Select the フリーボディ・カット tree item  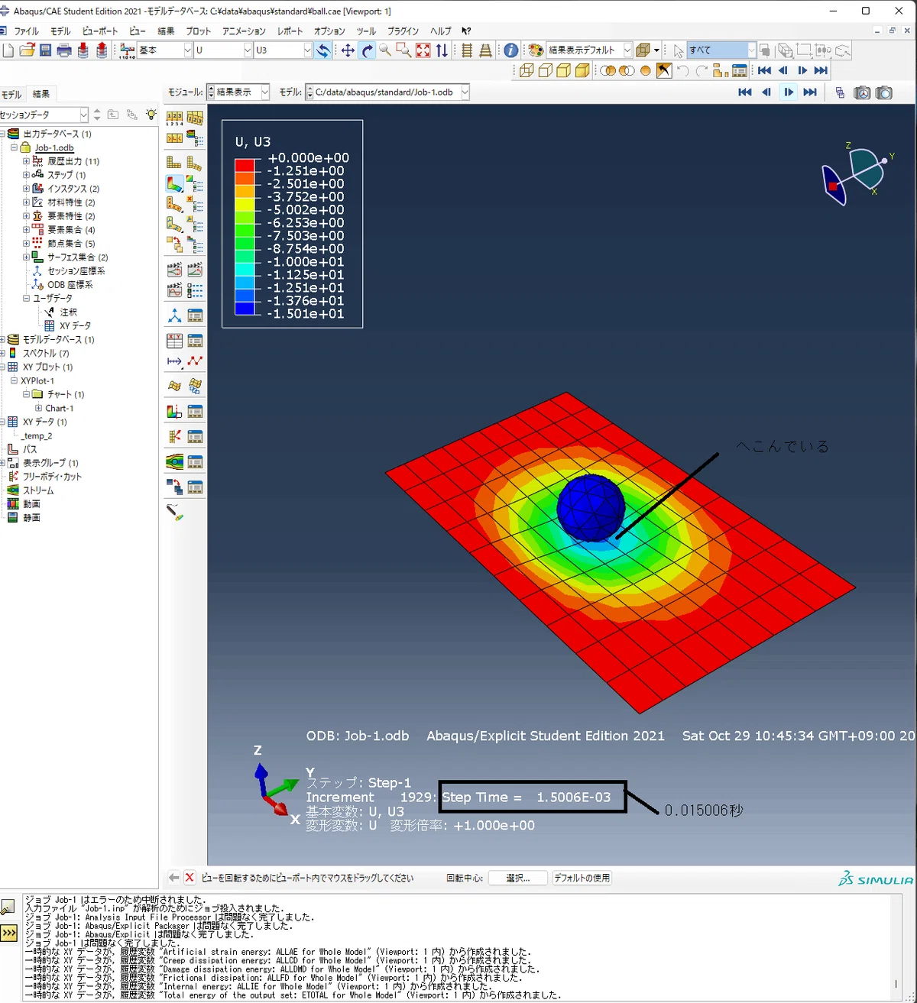click(x=52, y=477)
